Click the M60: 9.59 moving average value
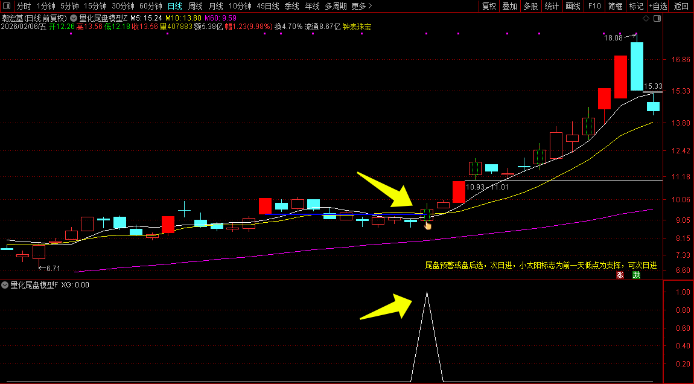 click(x=220, y=18)
